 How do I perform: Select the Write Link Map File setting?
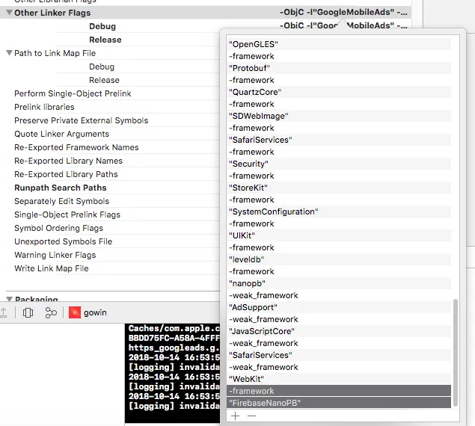pyautogui.click(x=51, y=268)
